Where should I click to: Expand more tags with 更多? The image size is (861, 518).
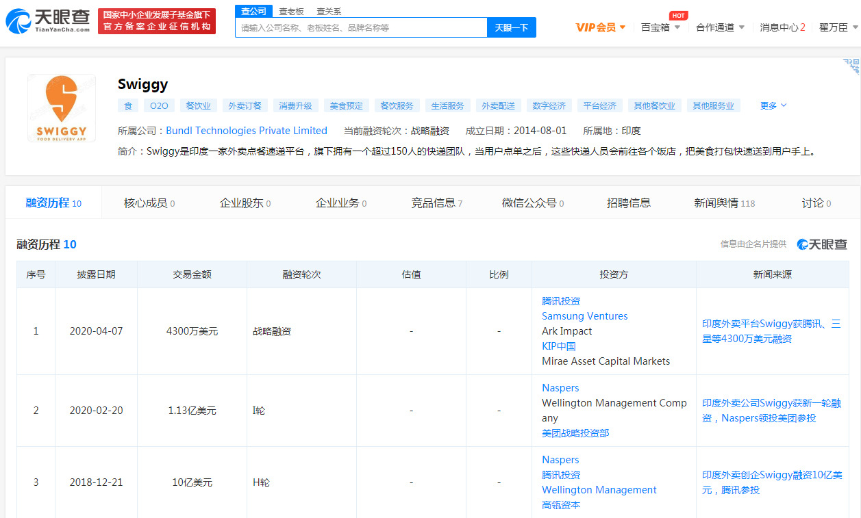pyautogui.click(x=773, y=105)
